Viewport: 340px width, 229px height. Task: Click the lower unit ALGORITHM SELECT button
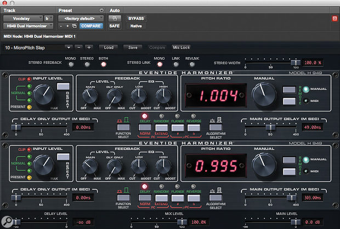(x=216, y=198)
